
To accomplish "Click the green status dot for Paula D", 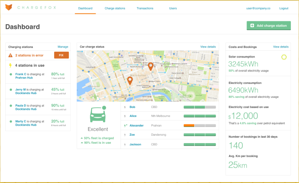I will tap(11, 106).
